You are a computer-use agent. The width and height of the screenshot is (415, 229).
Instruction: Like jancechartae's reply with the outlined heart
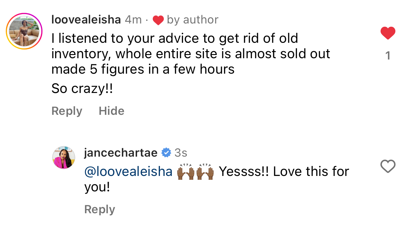point(388,166)
